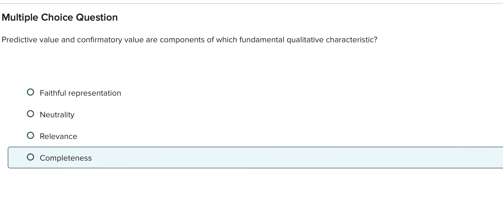Click the second answer choice row
503x198 pixels.
pos(103,114)
